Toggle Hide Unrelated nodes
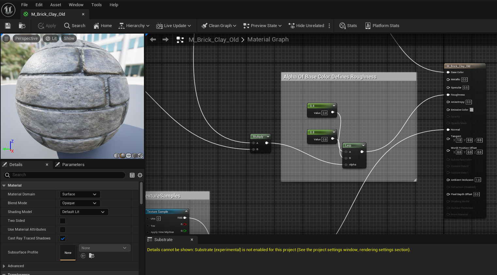497x275 pixels. pyautogui.click(x=306, y=26)
